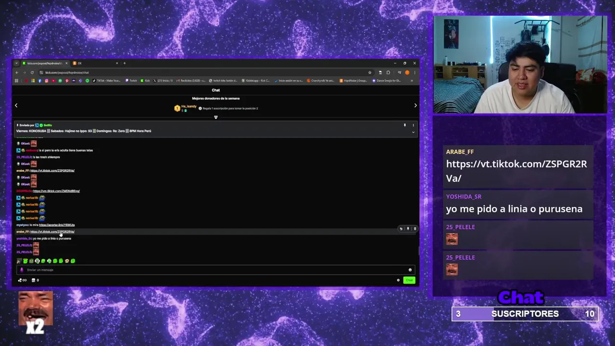The height and width of the screenshot is (346, 615).
Task: Open the Instagram bookmark icon
Action: tap(47, 81)
